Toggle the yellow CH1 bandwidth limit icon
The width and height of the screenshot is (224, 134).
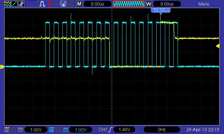click(x=20, y=130)
